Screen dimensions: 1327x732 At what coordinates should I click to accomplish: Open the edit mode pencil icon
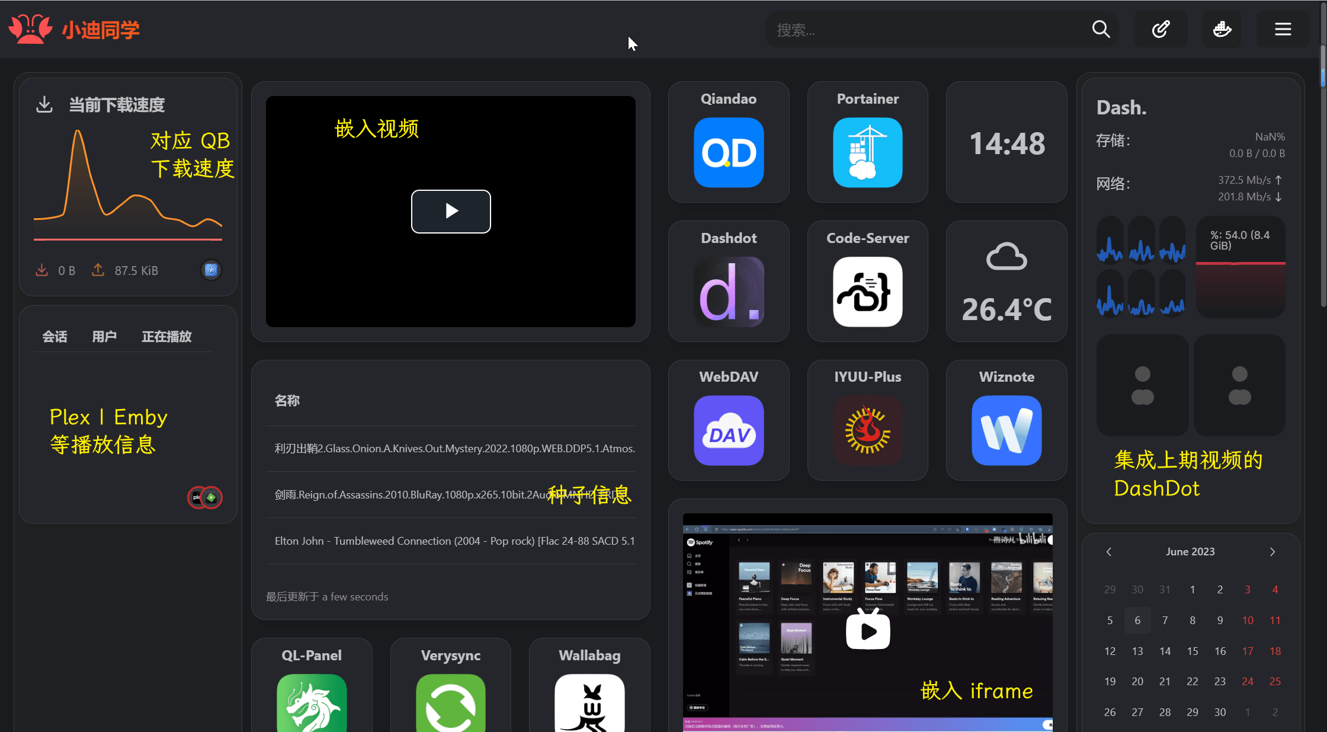click(x=1161, y=29)
